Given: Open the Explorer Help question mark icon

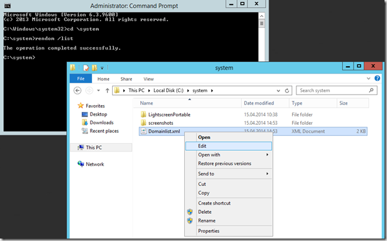Looking at the screenshot, I should (x=377, y=78).
